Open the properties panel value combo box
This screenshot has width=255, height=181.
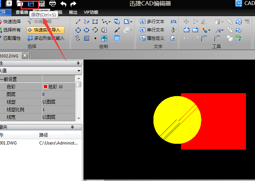coord(41,71)
